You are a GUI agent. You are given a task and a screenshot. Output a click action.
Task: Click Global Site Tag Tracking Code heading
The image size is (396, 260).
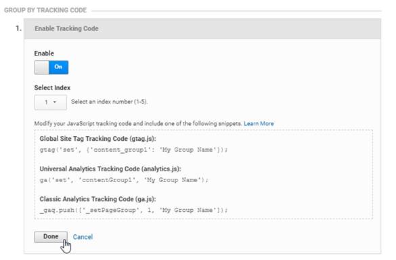[x=97, y=139]
